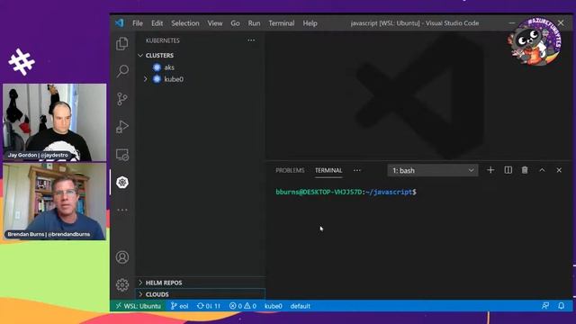Select the aks cluster label

[x=169, y=67]
